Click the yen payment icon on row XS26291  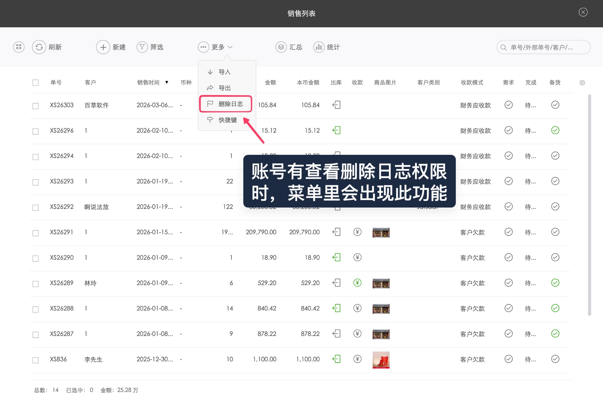pos(357,232)
